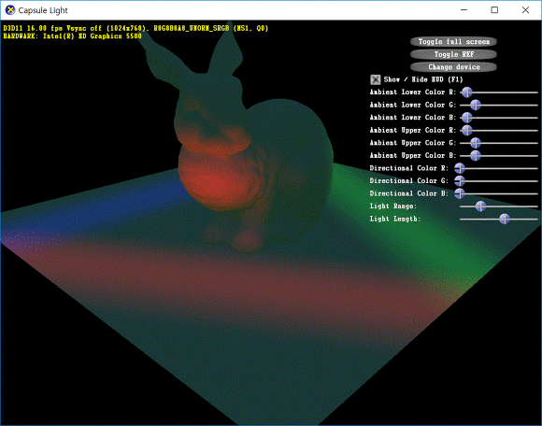Click the Directional Color G slider handle
Image resolution: width=542 pixels, height=426 pixels.
[460, 180]
